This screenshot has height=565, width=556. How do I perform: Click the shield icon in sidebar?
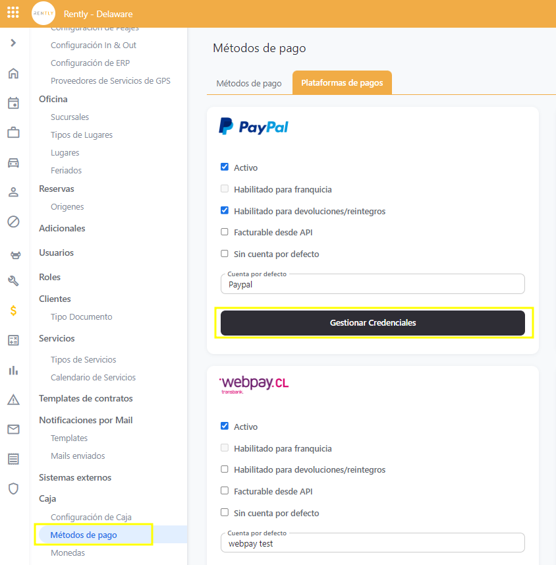(x=13, y=489)
